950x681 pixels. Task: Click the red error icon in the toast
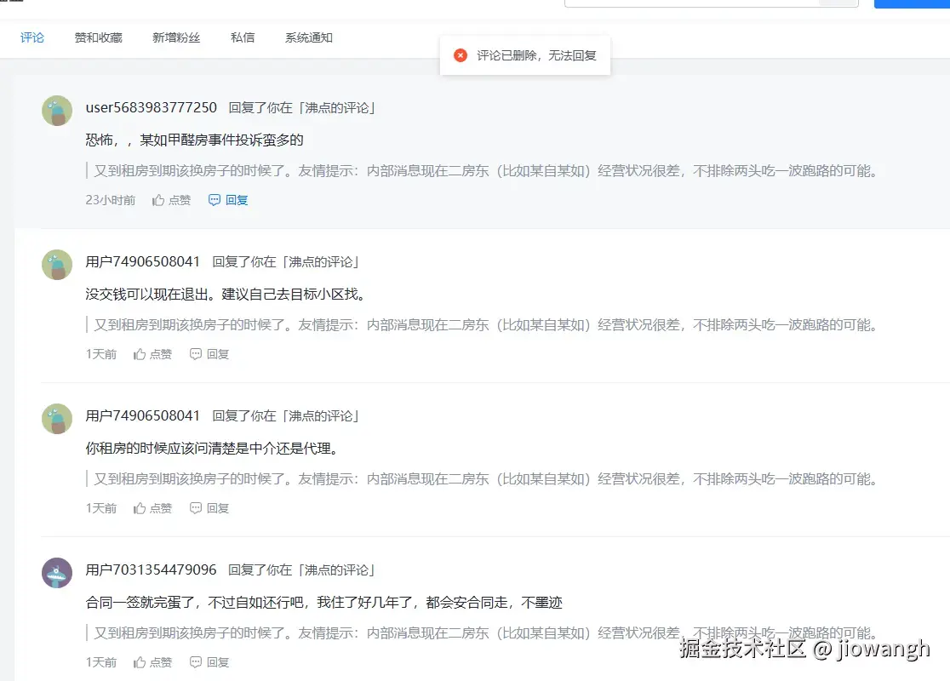(461, 55)
